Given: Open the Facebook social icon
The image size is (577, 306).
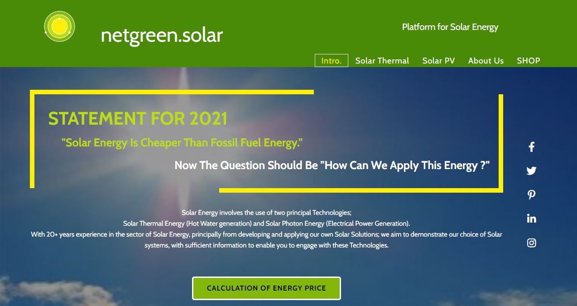Looking at the screenshot, I should coord(532,146).
